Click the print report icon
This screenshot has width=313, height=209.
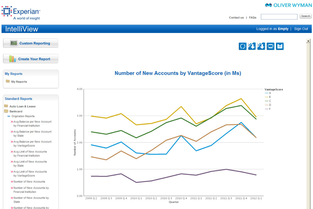click(x=271, y=46)
